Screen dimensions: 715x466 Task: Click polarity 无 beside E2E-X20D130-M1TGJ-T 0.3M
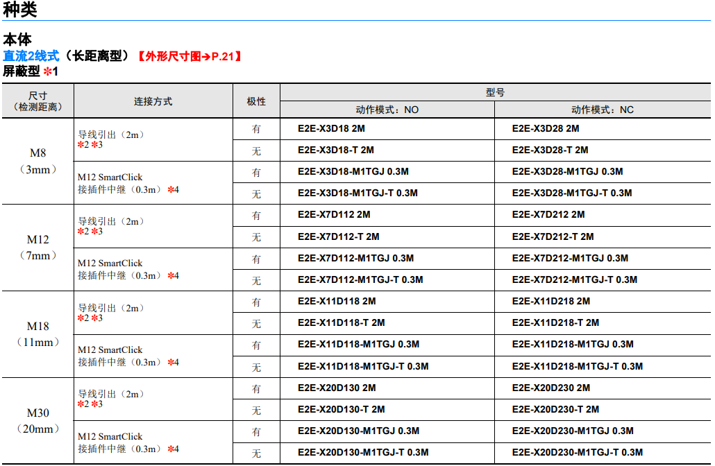click(256, 454)
